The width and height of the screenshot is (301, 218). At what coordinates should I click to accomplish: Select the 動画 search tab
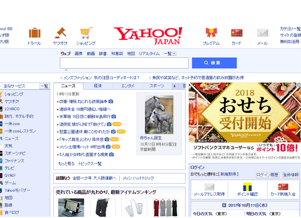tap(91, 54)
